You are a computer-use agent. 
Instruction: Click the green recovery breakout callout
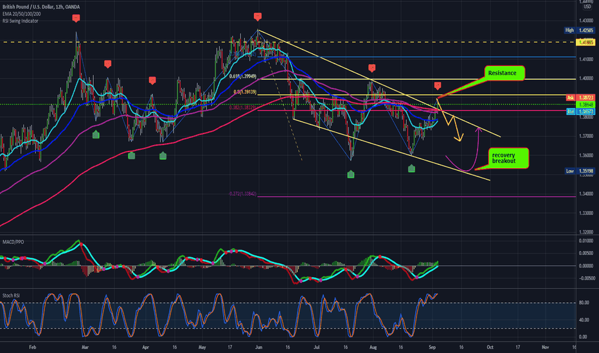coord(508,158)
